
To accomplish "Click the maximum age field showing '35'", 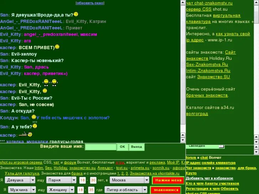I will [x=91, y=190].
